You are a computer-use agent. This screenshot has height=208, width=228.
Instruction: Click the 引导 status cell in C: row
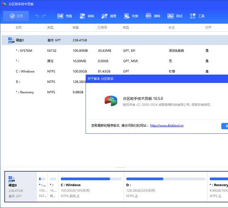tap(172, 71)
